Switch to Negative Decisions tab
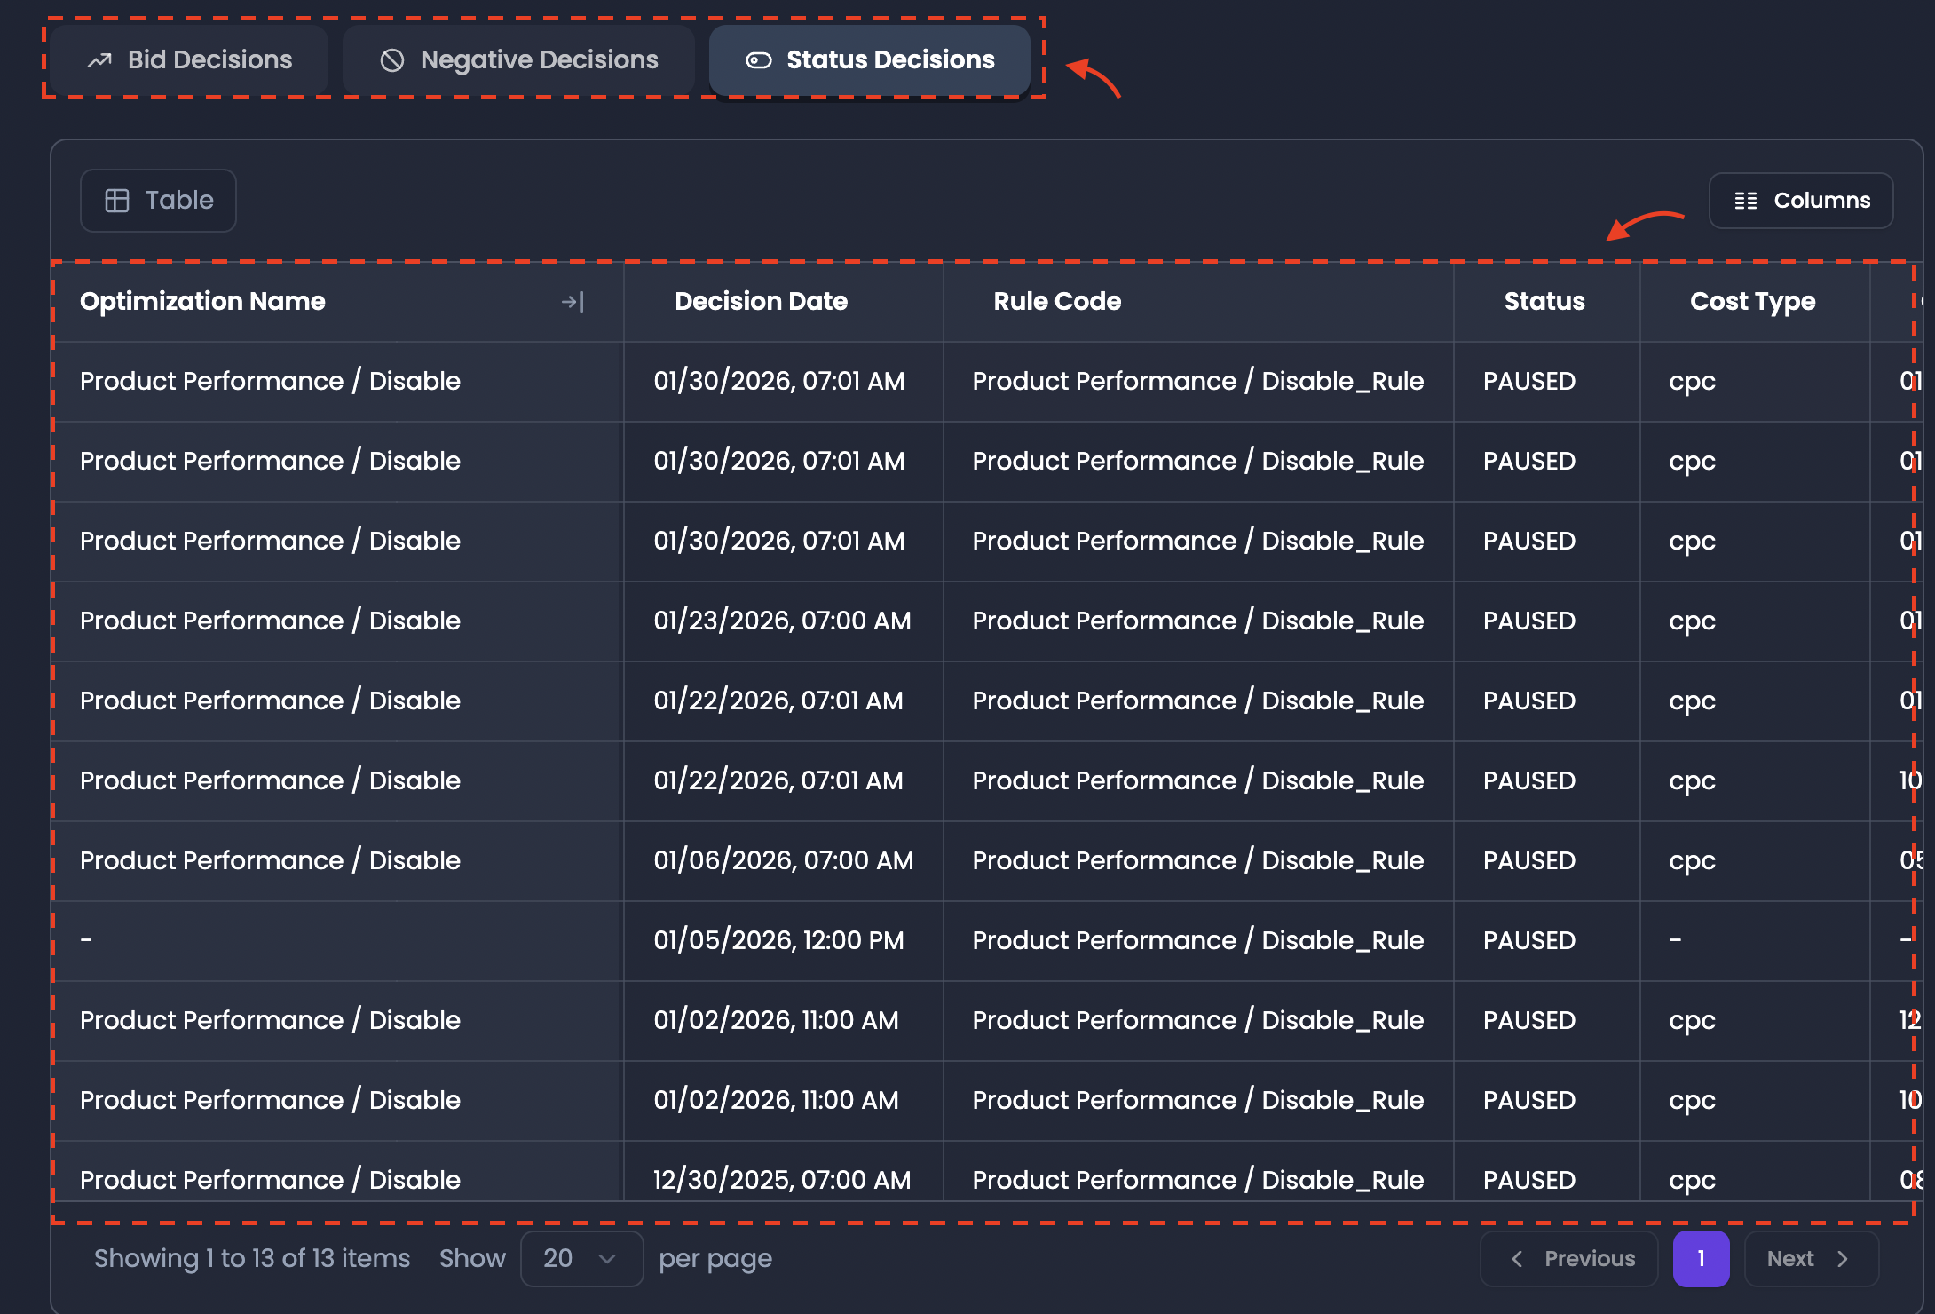The width and height of the screenshot is (1935, 1314). click(519, 59)
